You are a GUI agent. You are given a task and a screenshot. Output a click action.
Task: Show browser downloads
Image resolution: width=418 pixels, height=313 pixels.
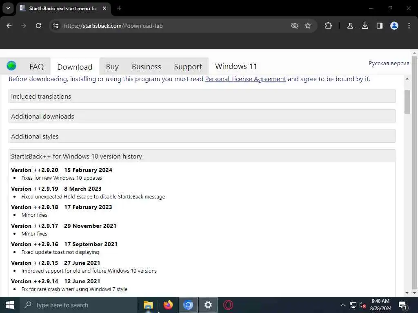(x=365, y=26)
